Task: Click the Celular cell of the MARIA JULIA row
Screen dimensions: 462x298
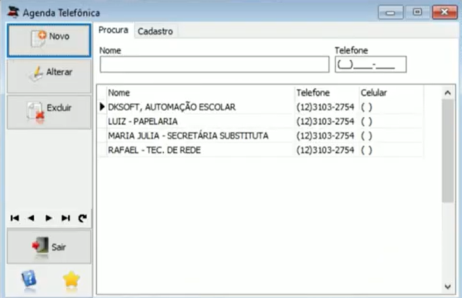Action: pos(391,136)
